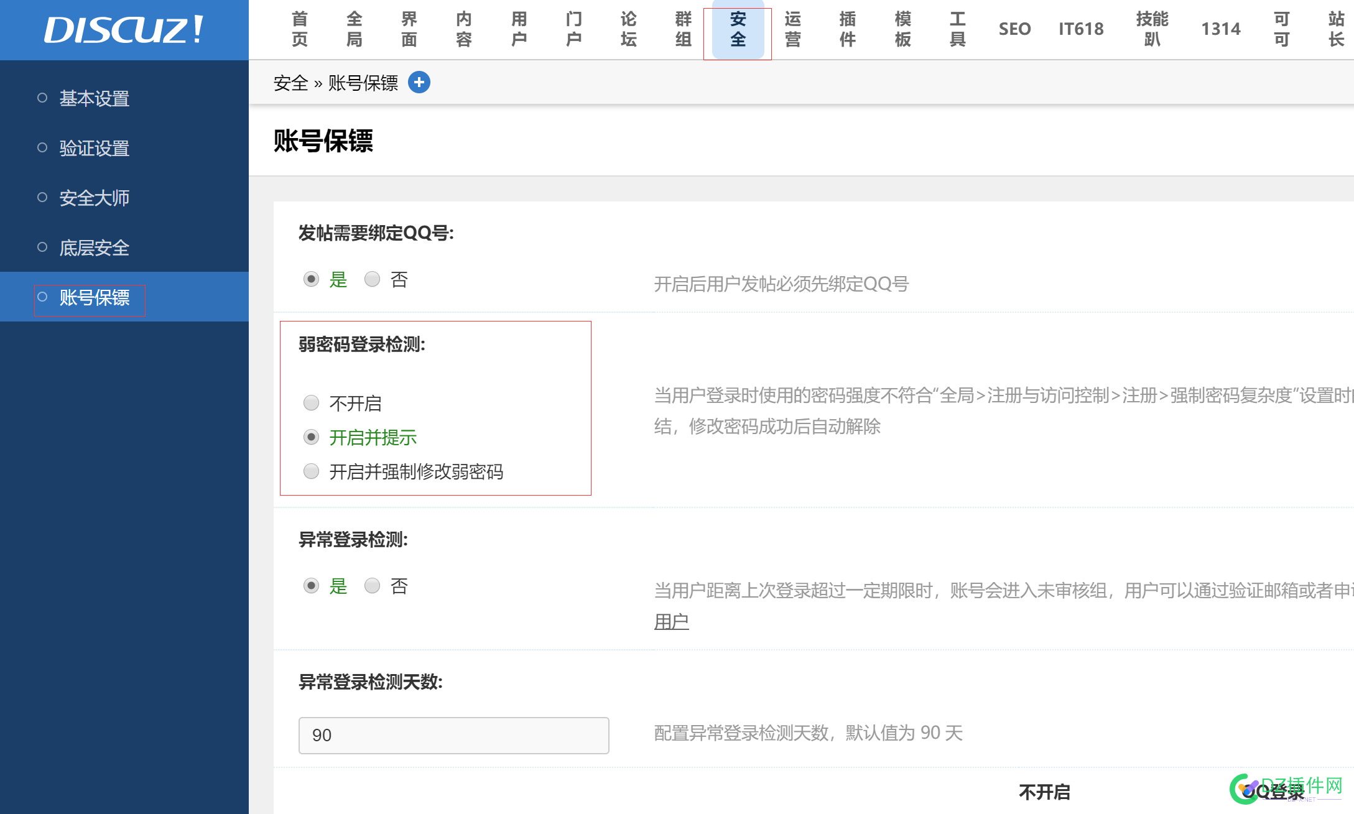
Task: Select 否 for 发帖需要绑定QQ号
Action: pos(372,279)
